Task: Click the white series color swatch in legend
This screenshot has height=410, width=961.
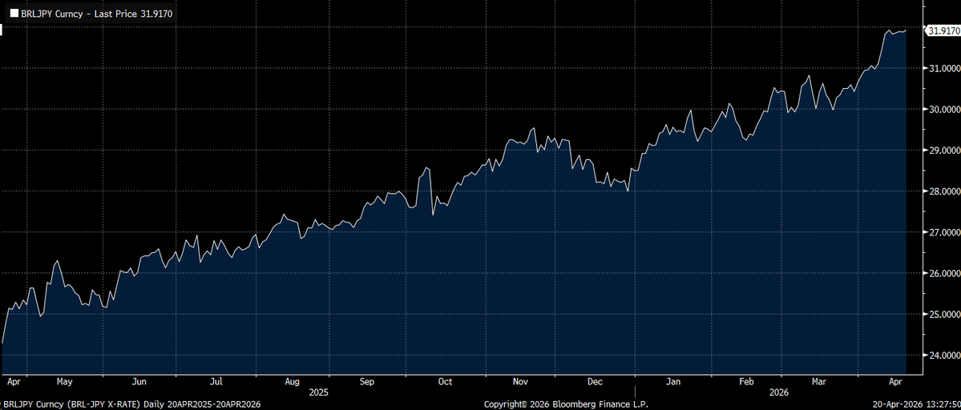Action: coord(14,12)
